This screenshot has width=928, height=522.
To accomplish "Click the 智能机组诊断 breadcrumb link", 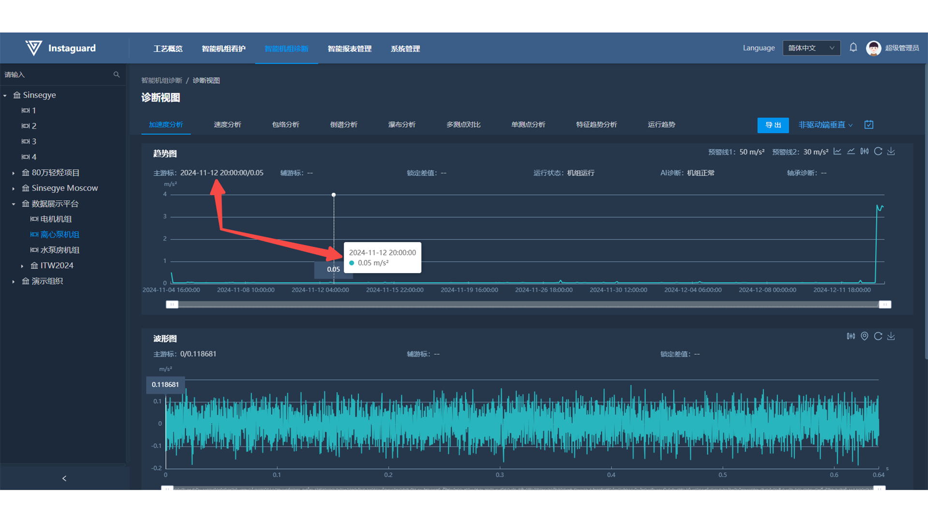I will point(161,80).
